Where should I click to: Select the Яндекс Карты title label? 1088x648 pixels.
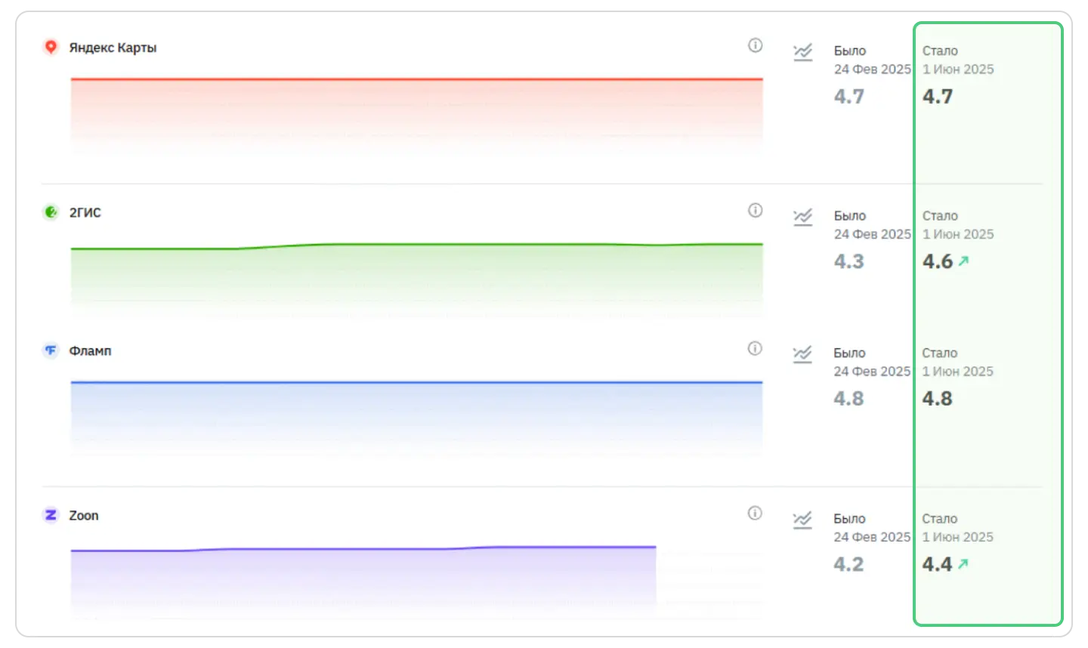(x=113, y=48)
